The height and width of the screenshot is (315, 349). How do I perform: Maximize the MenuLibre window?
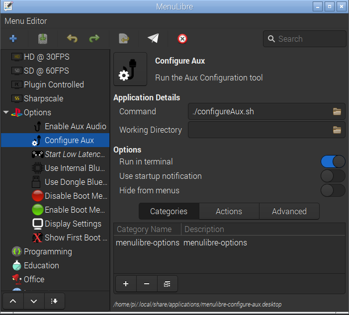click(330, 6)
